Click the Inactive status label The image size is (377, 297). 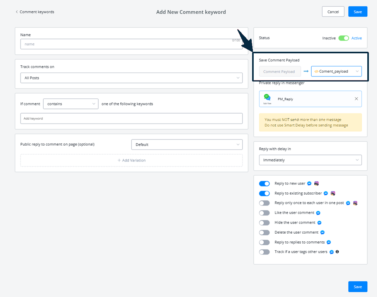(x=329, y=38)
